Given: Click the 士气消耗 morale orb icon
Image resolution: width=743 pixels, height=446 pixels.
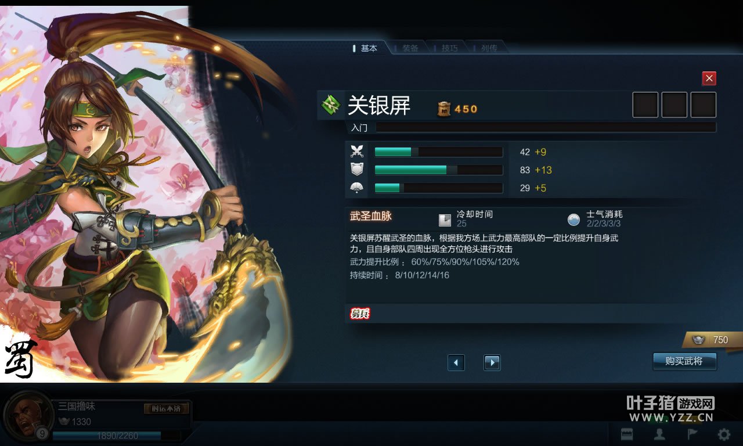Looking at the screenshot, I should click(x=574, y=220).
